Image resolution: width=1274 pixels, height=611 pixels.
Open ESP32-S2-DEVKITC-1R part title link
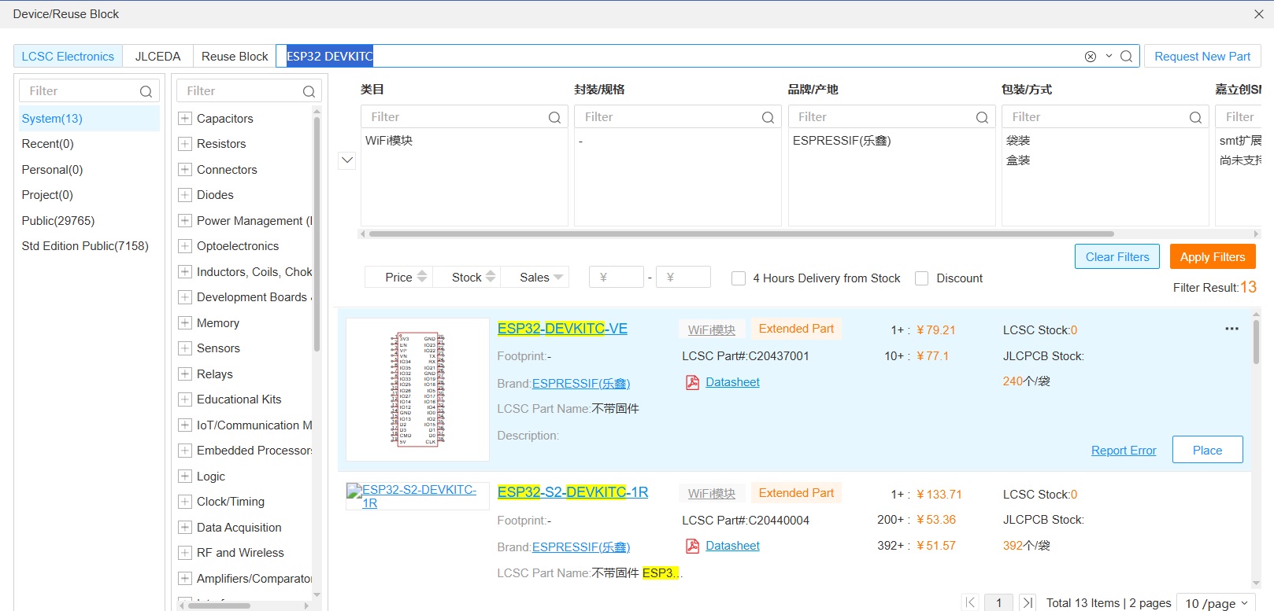[x=572, y=492]
